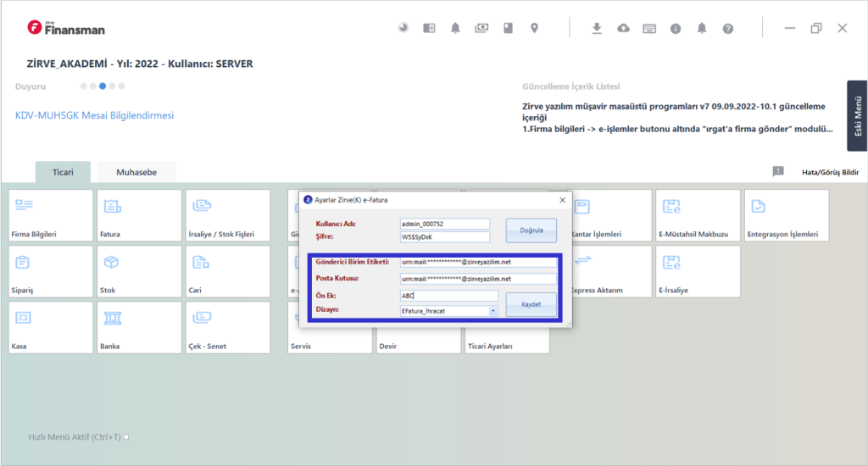Screen dimensions: 868x466
Task: Click the pie chart icon in top toolbar
Action: coord(403,28)
